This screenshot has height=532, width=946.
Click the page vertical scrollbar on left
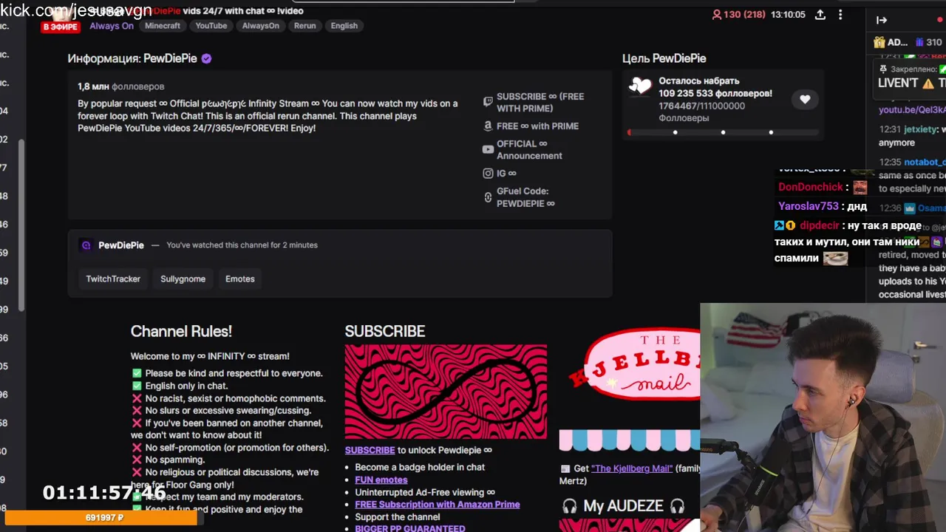click(x=21, y=225)
